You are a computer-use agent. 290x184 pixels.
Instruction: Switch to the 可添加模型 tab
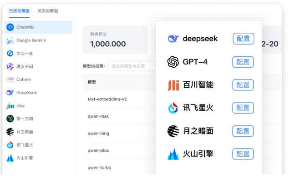click(48, 11)
